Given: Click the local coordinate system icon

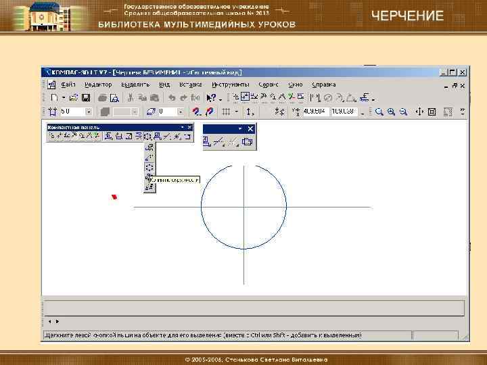Looking at the screenshot, I should [250, 112].
